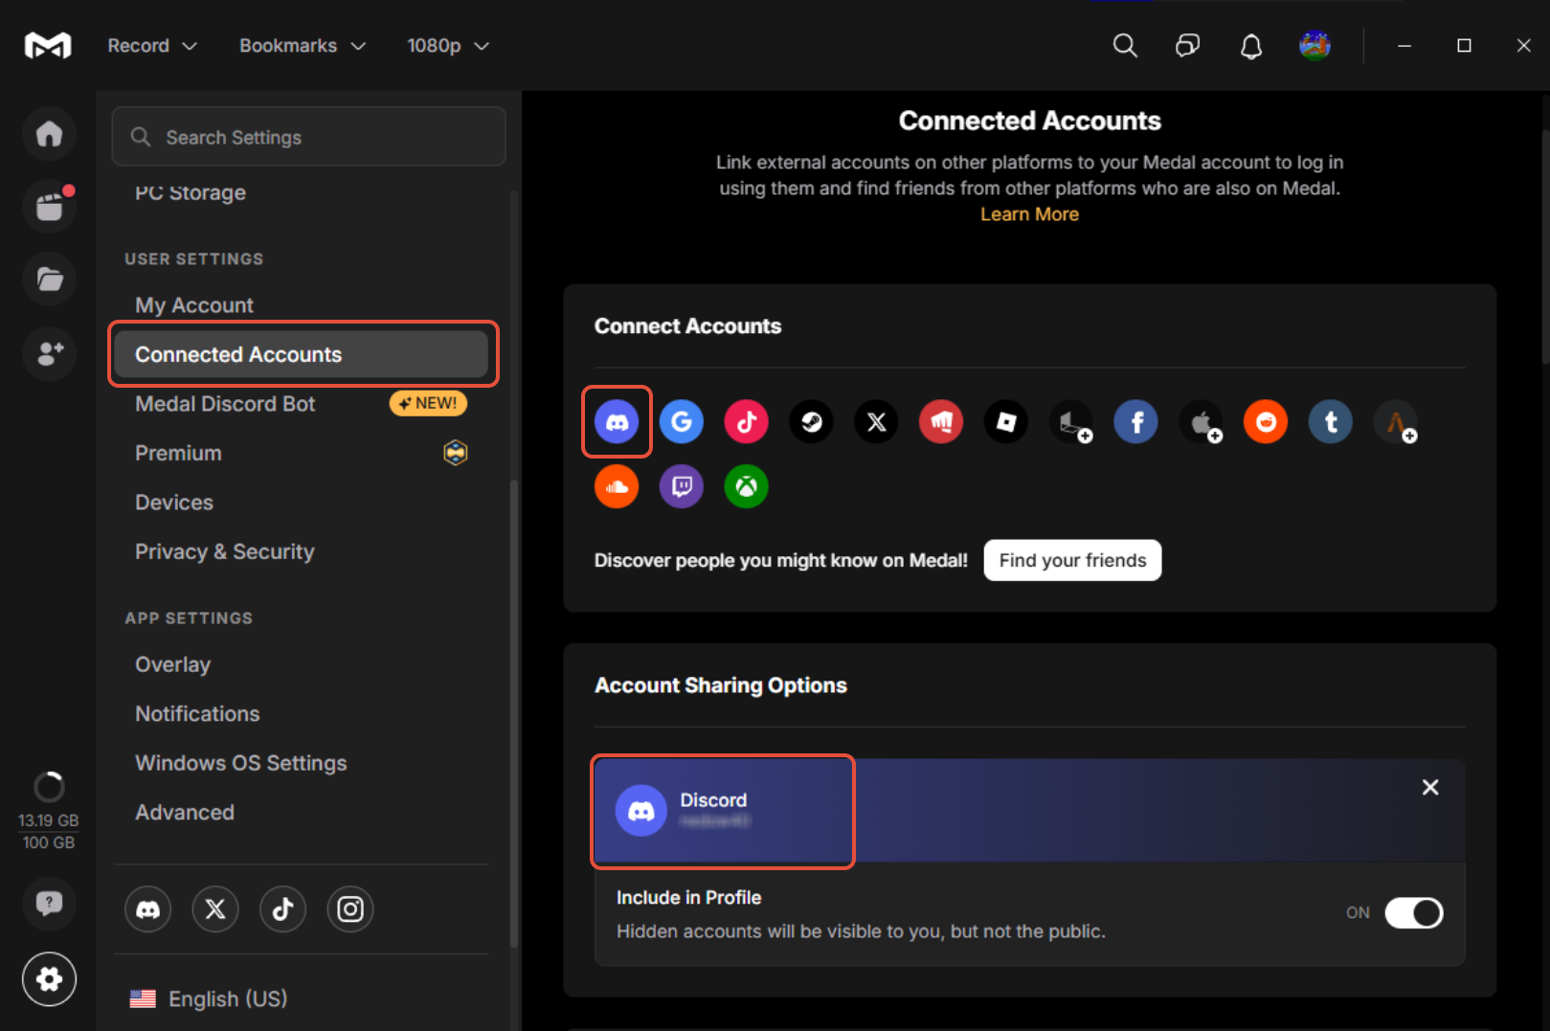Connect a Discord account via its icon

pyautogui.click(x=618, y=421)
